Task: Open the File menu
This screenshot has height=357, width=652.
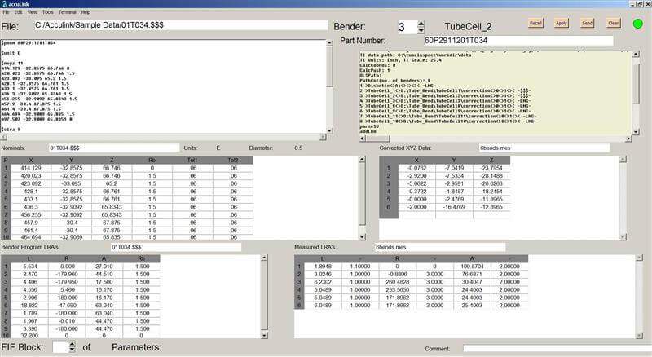Action: (x=6, y=12)
